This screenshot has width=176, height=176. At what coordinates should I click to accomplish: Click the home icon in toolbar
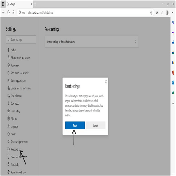click(14, 12)
